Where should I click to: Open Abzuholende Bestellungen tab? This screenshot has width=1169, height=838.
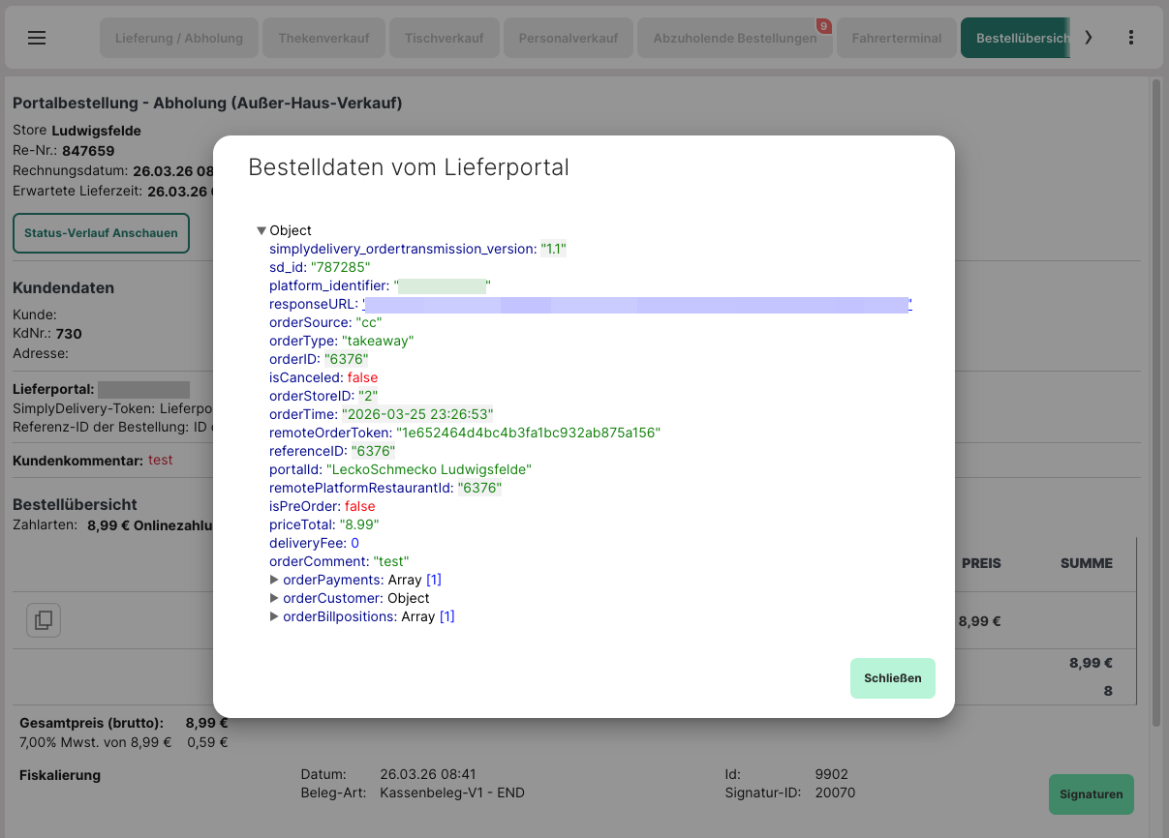pos(734,39)
